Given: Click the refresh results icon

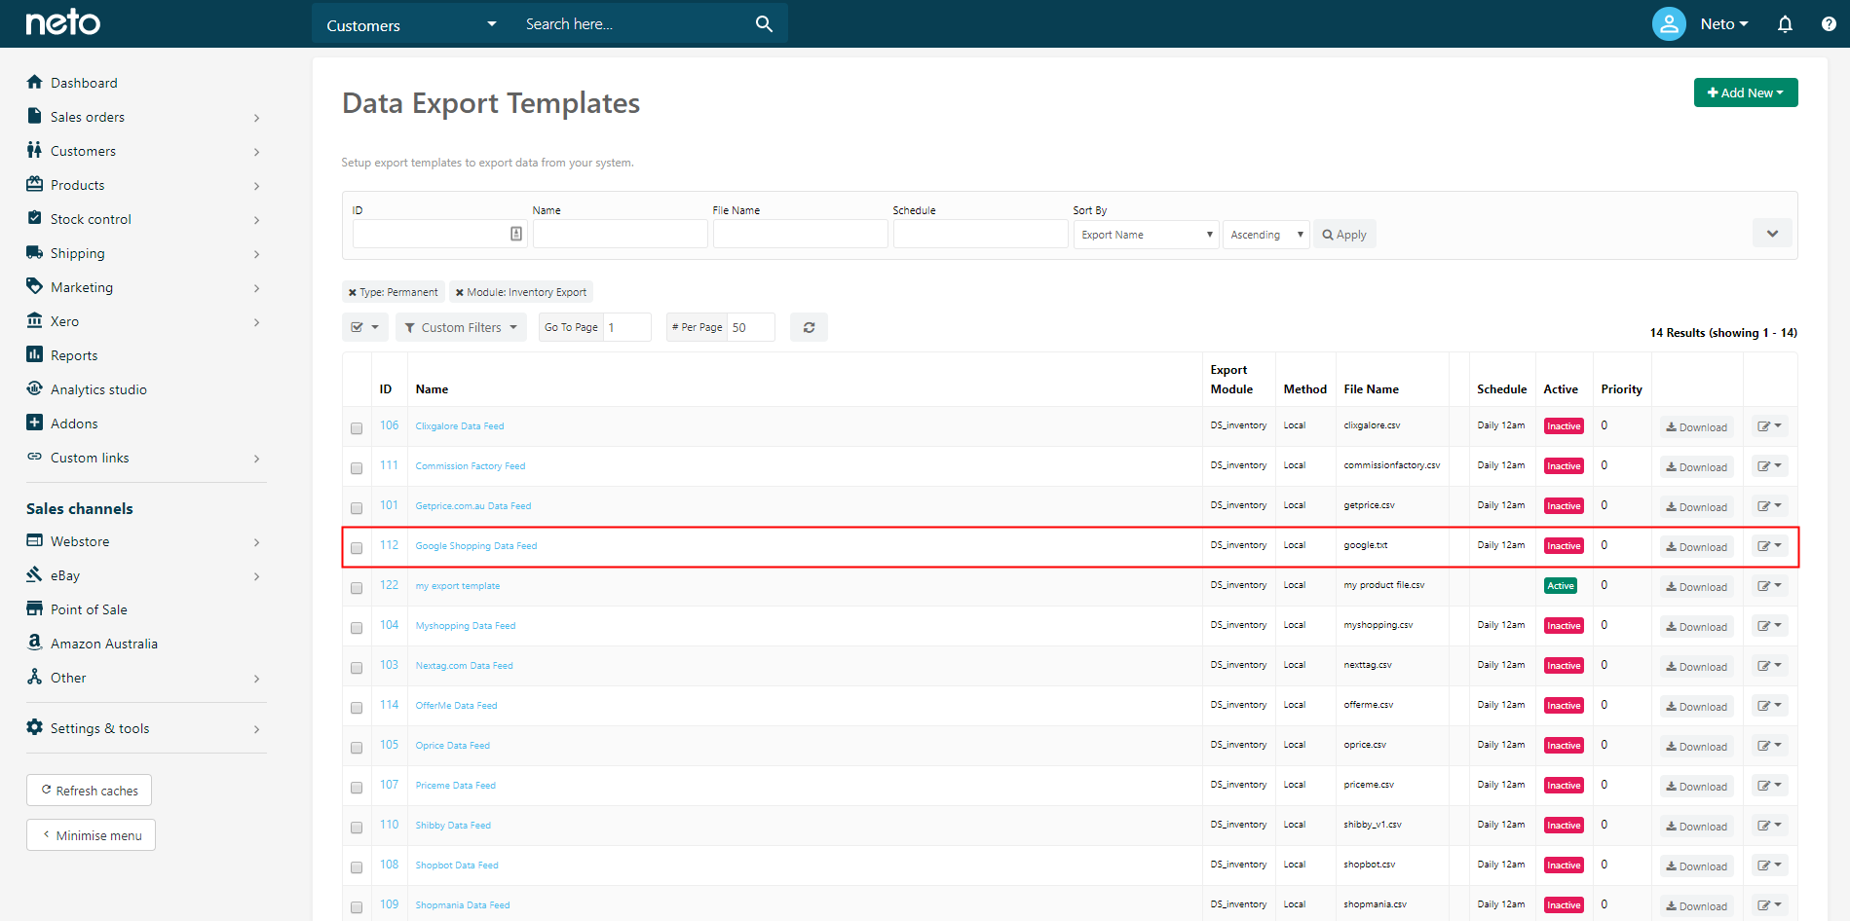Looking at the screenshot, I should coord(809,327).
